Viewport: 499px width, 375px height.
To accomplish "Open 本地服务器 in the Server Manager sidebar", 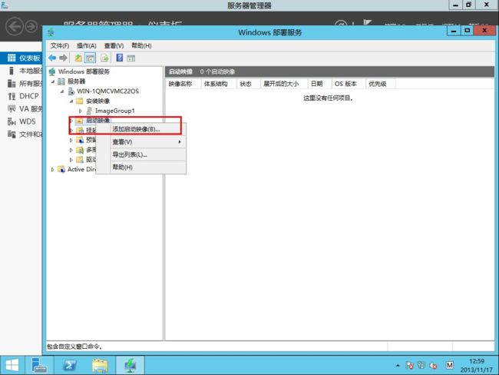I will pos(21,71).
